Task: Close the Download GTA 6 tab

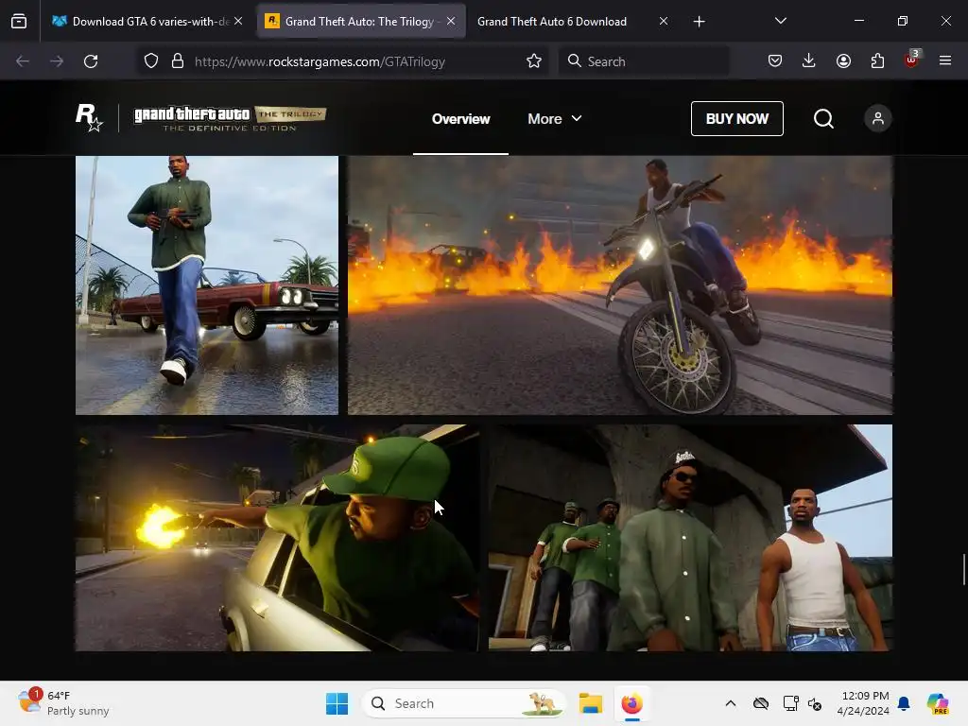Action: tap(238, 21)
